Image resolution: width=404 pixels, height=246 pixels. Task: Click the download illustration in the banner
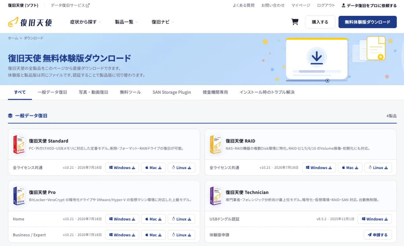pyautogui.click(x=317, y=59)
